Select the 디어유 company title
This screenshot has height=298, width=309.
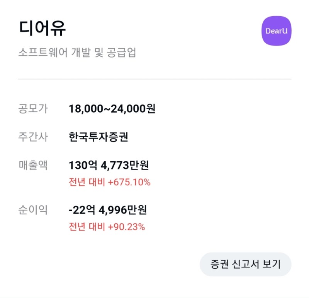coord(42,29)
